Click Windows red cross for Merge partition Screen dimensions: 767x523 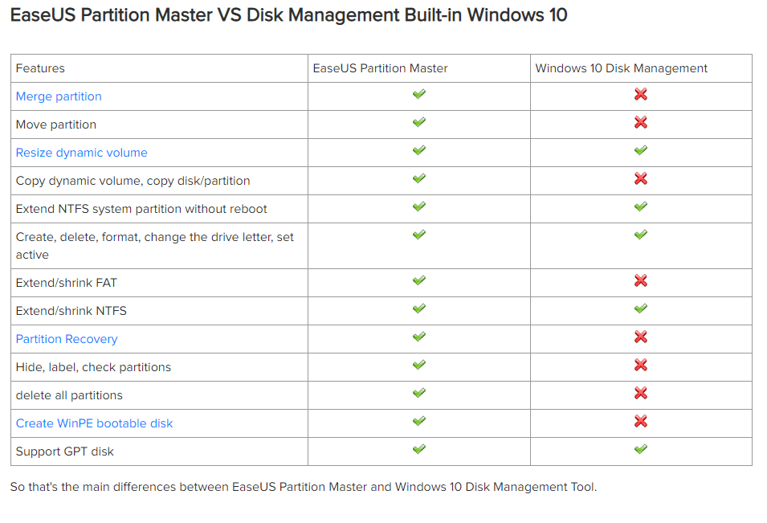[641, 94]
